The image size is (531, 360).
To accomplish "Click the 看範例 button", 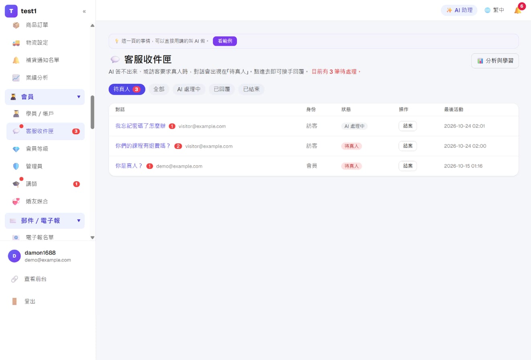I will (x=225, y=41).
